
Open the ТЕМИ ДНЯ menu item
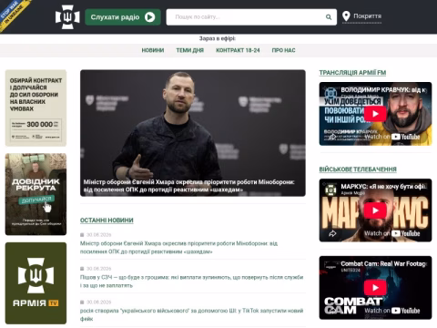pos(190,50)
